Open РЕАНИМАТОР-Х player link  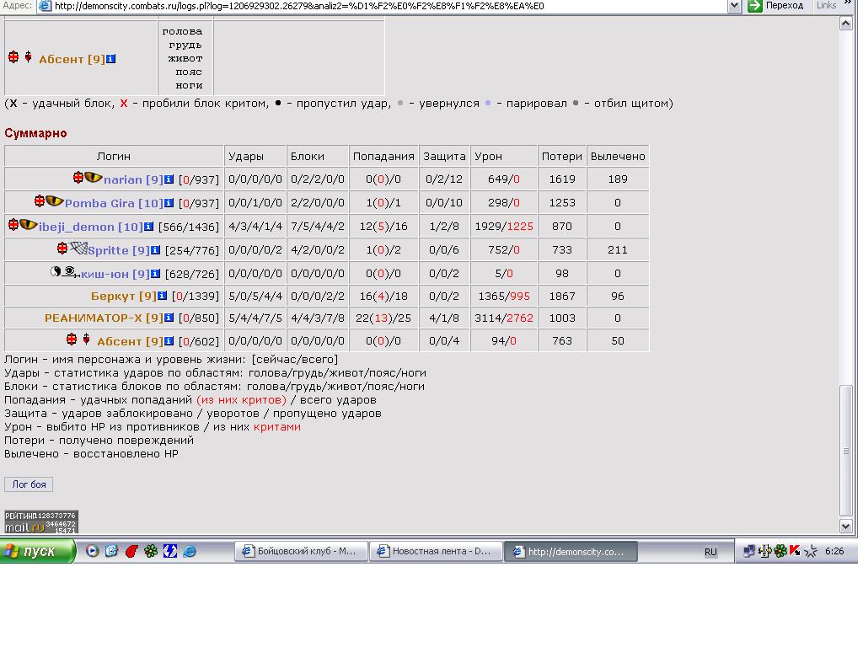[104, 318]
